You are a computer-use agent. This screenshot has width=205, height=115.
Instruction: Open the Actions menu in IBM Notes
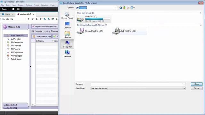click(29, 5)
